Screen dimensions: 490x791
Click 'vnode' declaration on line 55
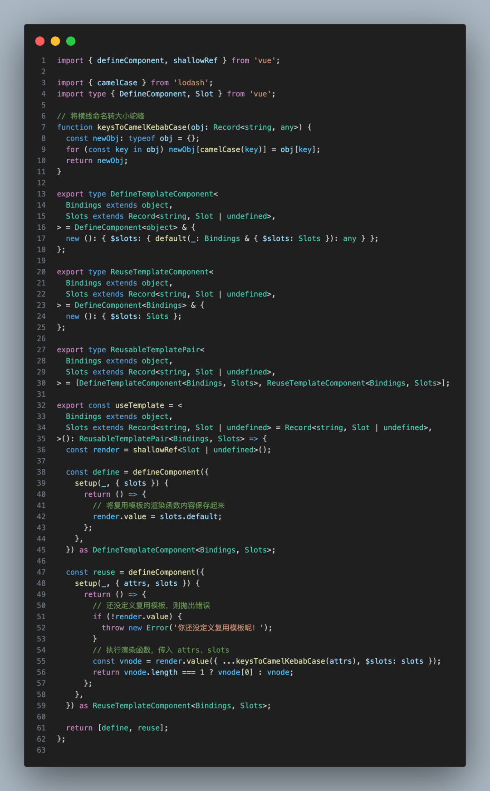(130, 661)
